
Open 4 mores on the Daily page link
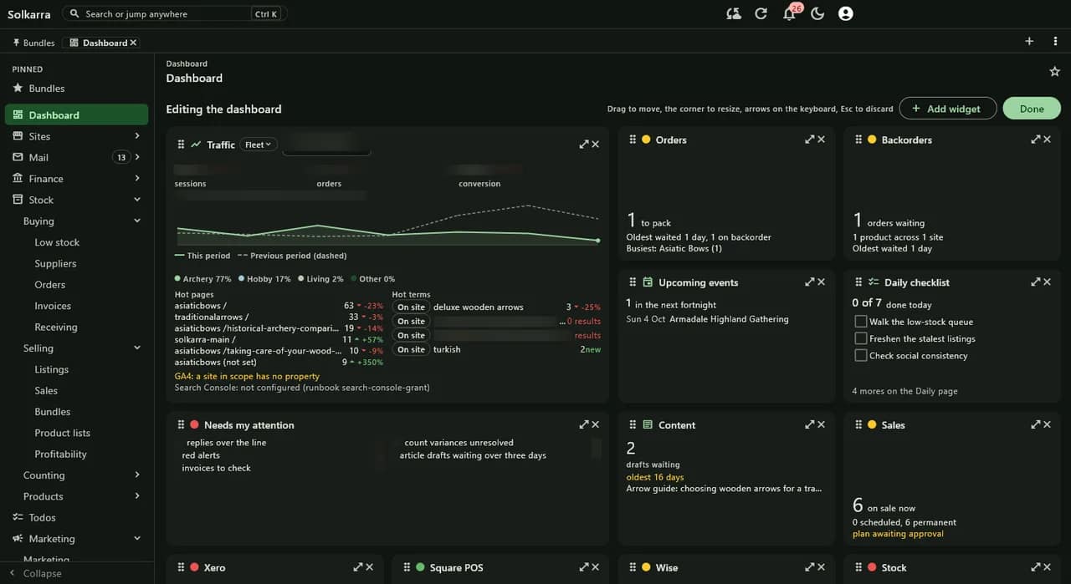point(904,391)
